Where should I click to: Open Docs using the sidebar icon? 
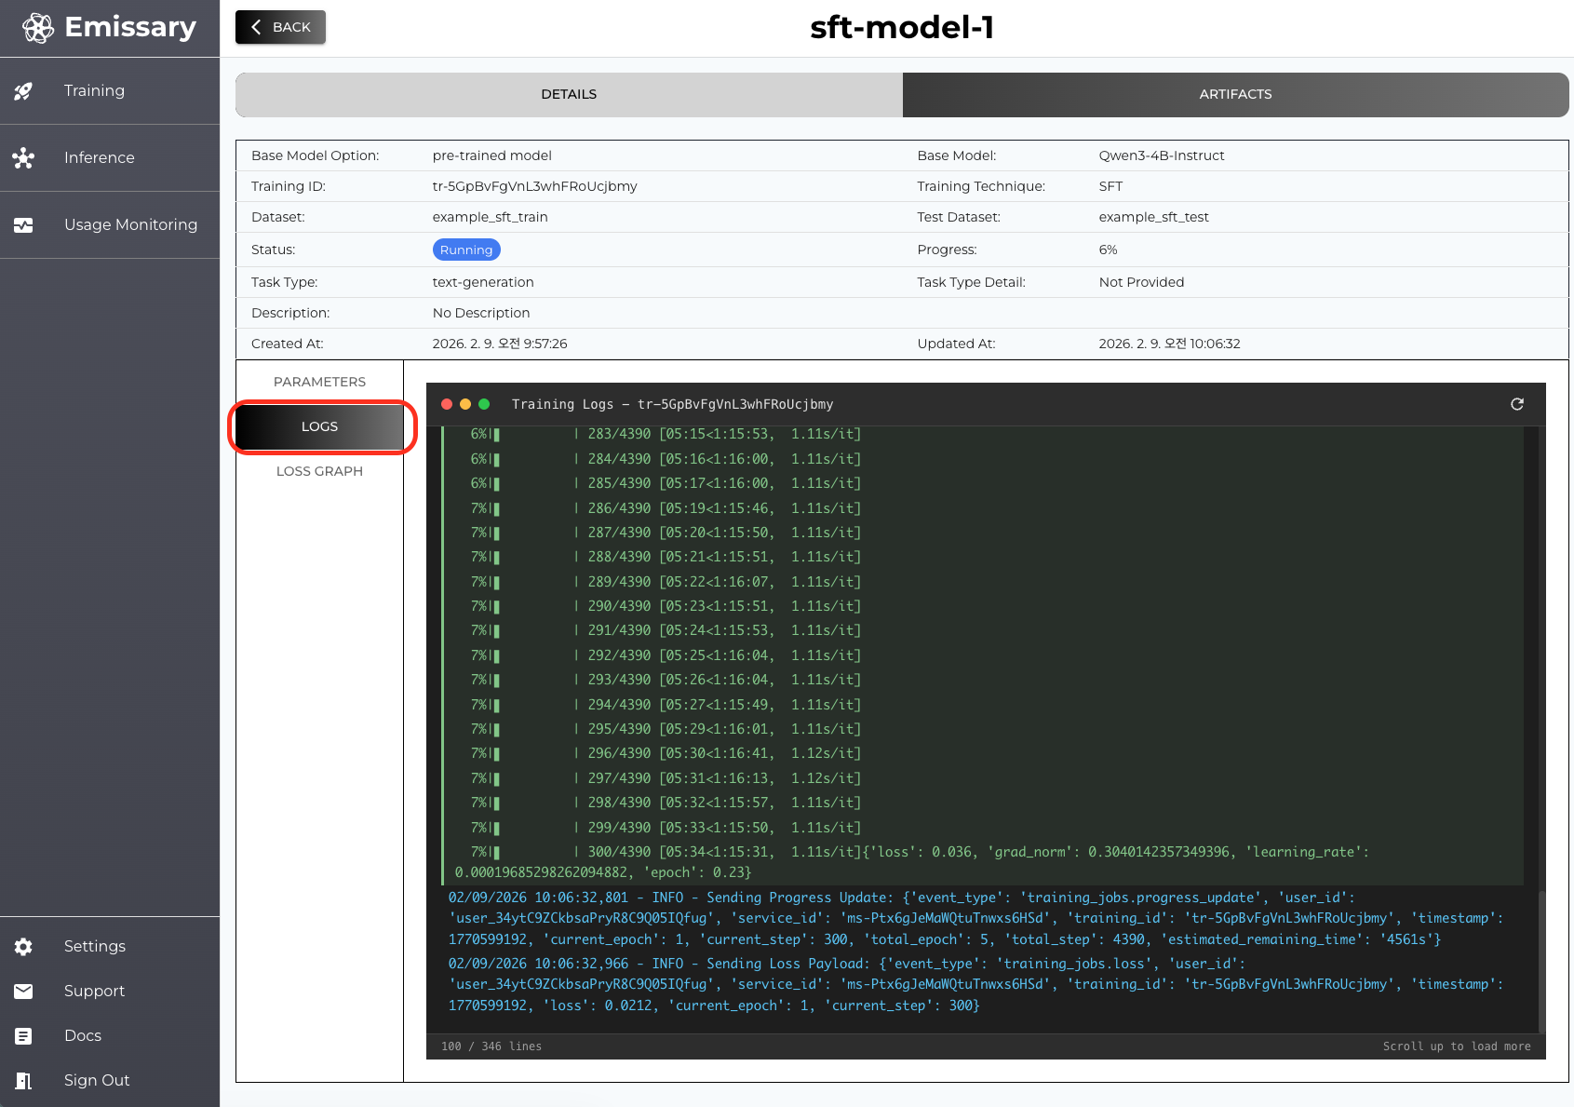pyautogui.click(x=23, y=1035)
